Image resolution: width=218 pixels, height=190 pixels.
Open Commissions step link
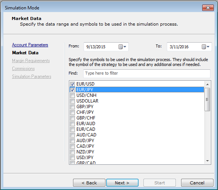(23, 69)
